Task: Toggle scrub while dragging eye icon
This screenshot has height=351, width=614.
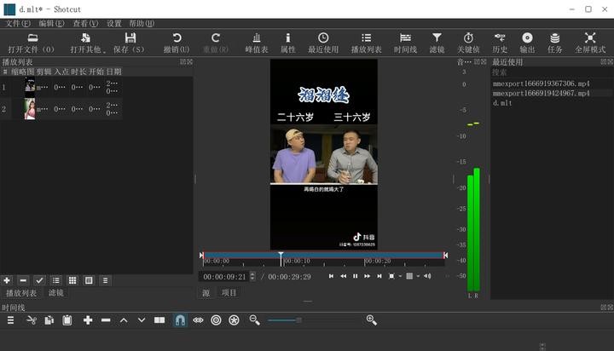Action: coord(198,320)
